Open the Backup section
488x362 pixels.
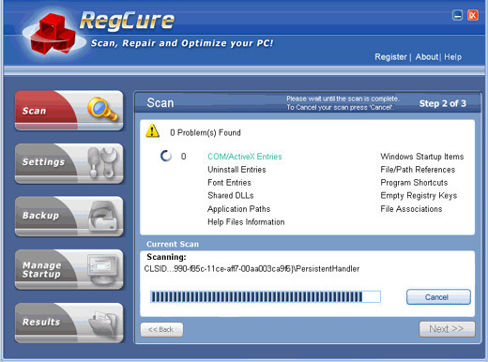click(x=69, y=217)
